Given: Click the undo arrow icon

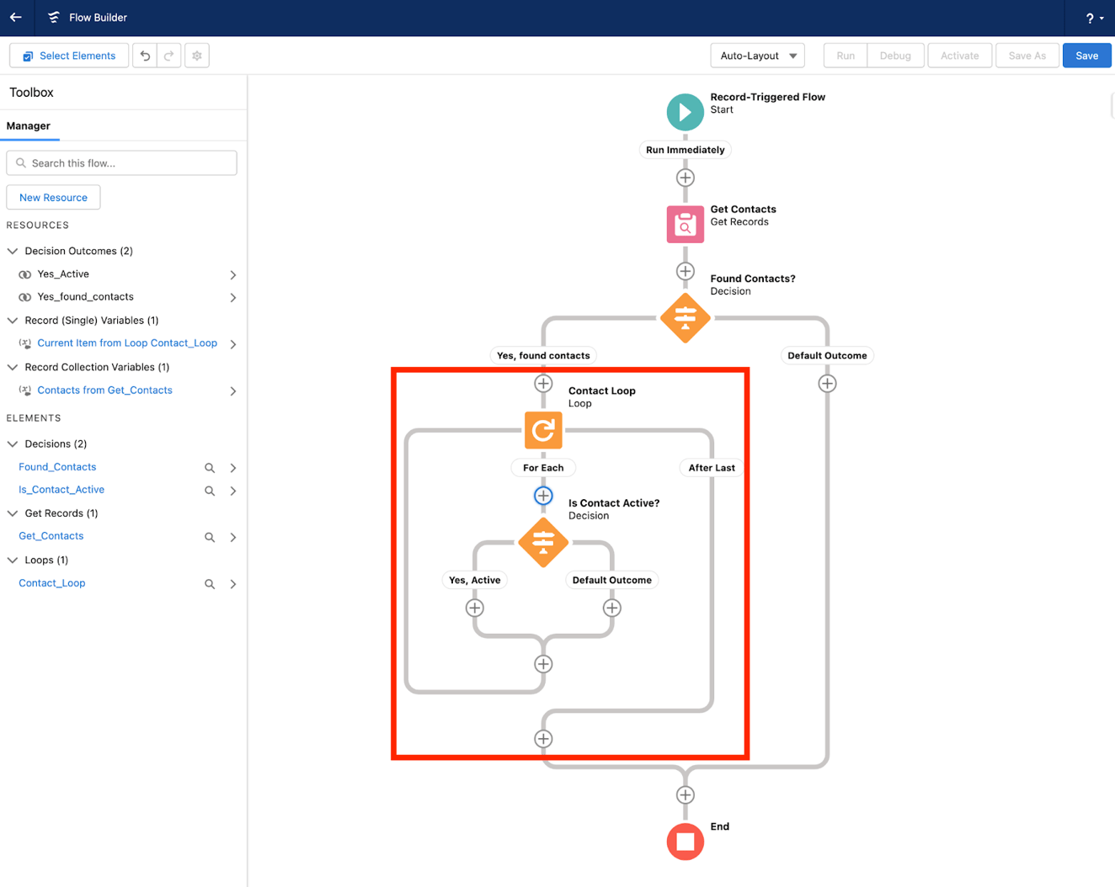Looking at the screenshot, I should tap(144, 55).
